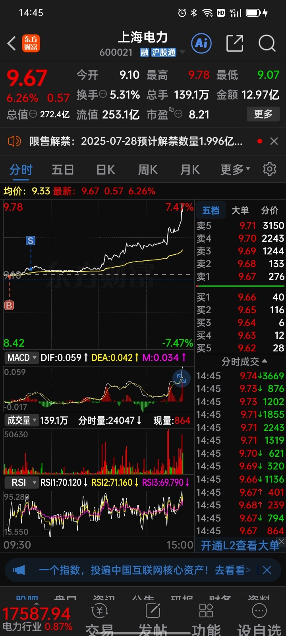286x636 pixels.
Task: Tap the 电力行业 index ticker
Action: [37, 619]
